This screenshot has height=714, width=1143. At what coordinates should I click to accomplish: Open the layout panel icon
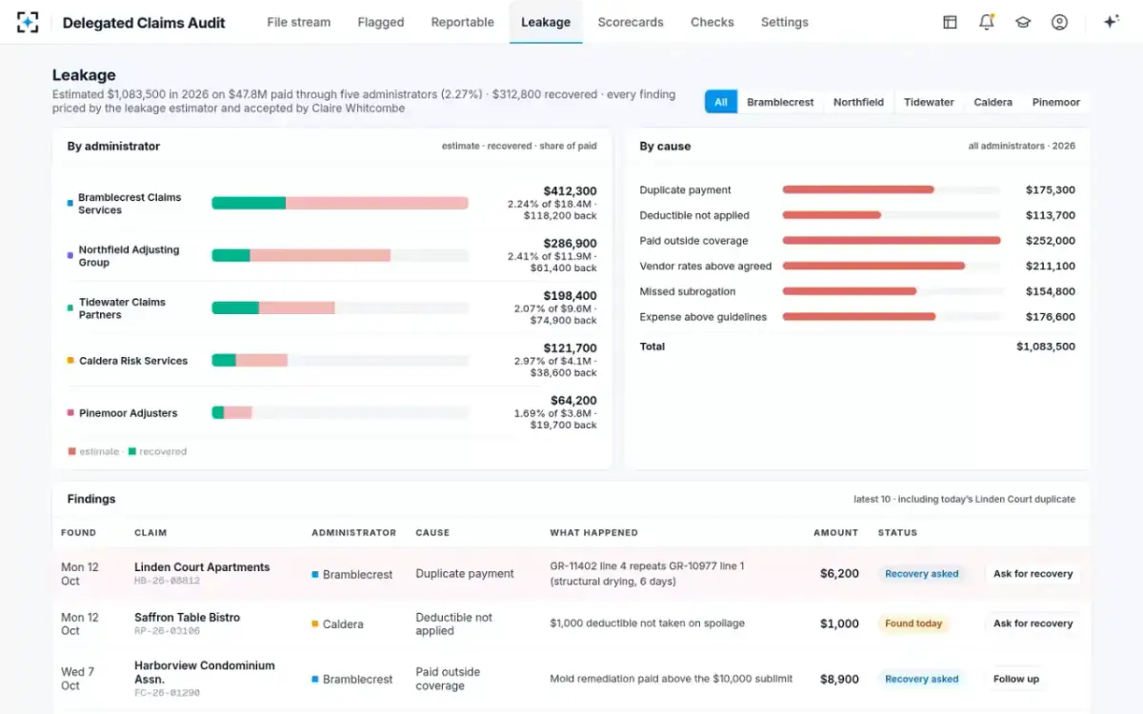tap(950, 22)
